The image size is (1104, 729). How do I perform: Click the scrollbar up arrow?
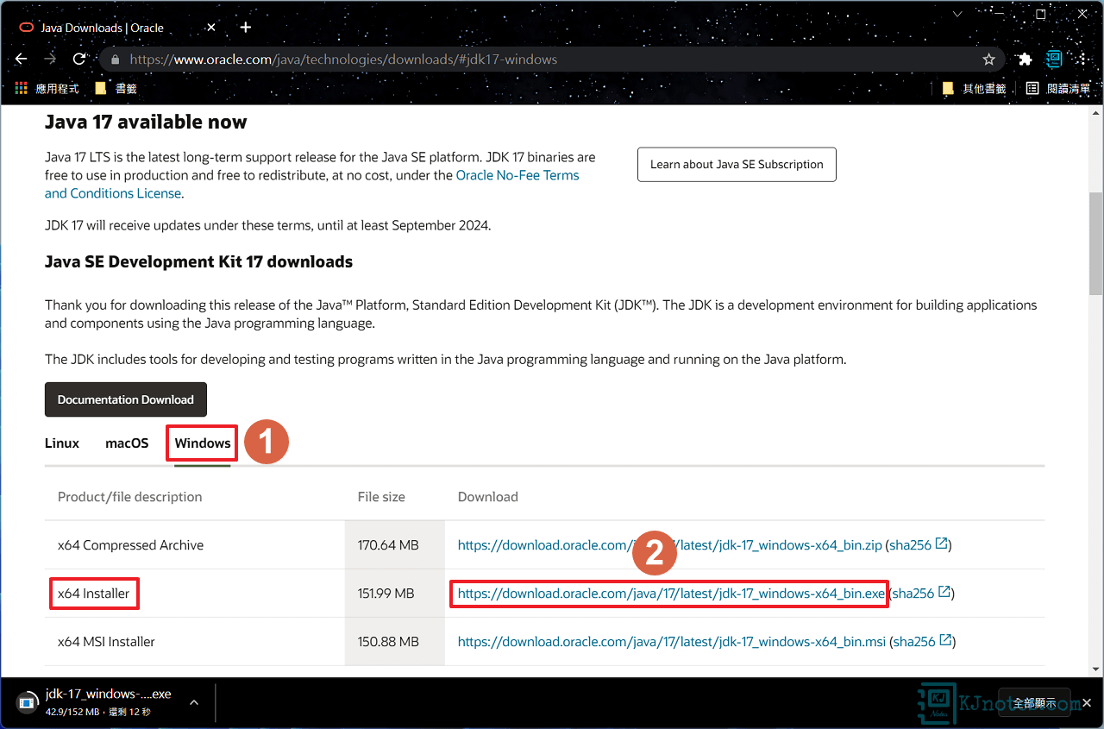tap(1095, 113)
